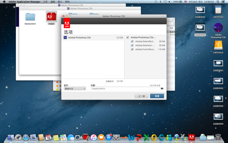Launch the blue W Word app in the Dock

[x=131, y=137]
